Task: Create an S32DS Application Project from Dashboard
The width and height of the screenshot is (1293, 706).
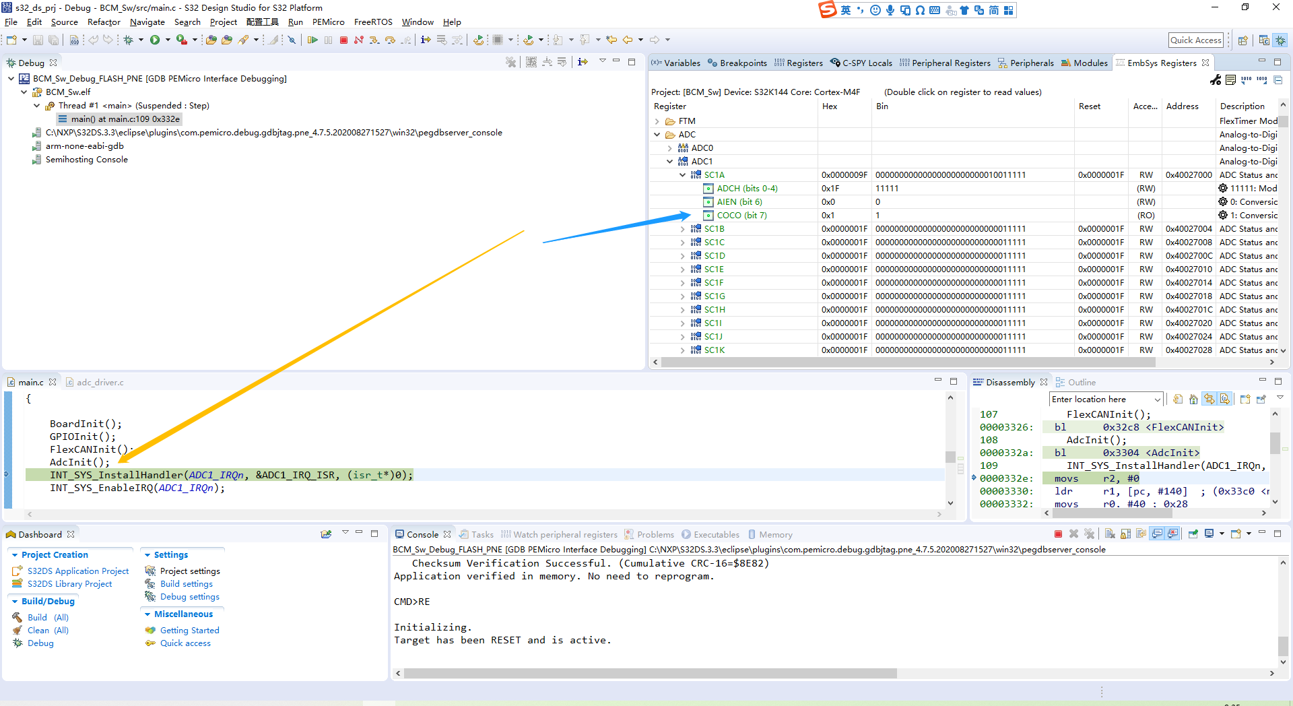Action: point(77,571)
